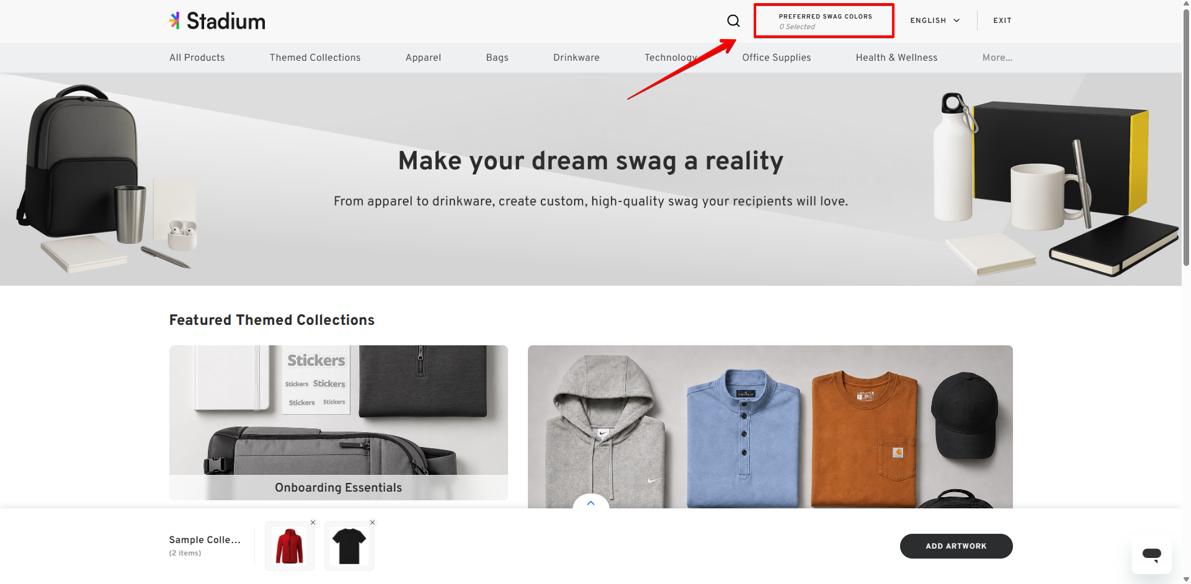Expand the collection drawer with up chevron

point(591,502)
